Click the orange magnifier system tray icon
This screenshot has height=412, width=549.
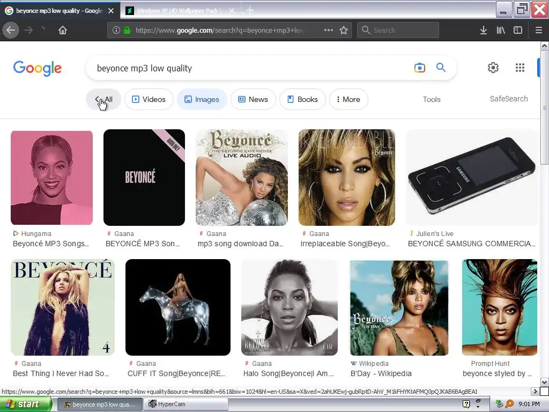tap(509, 404)
